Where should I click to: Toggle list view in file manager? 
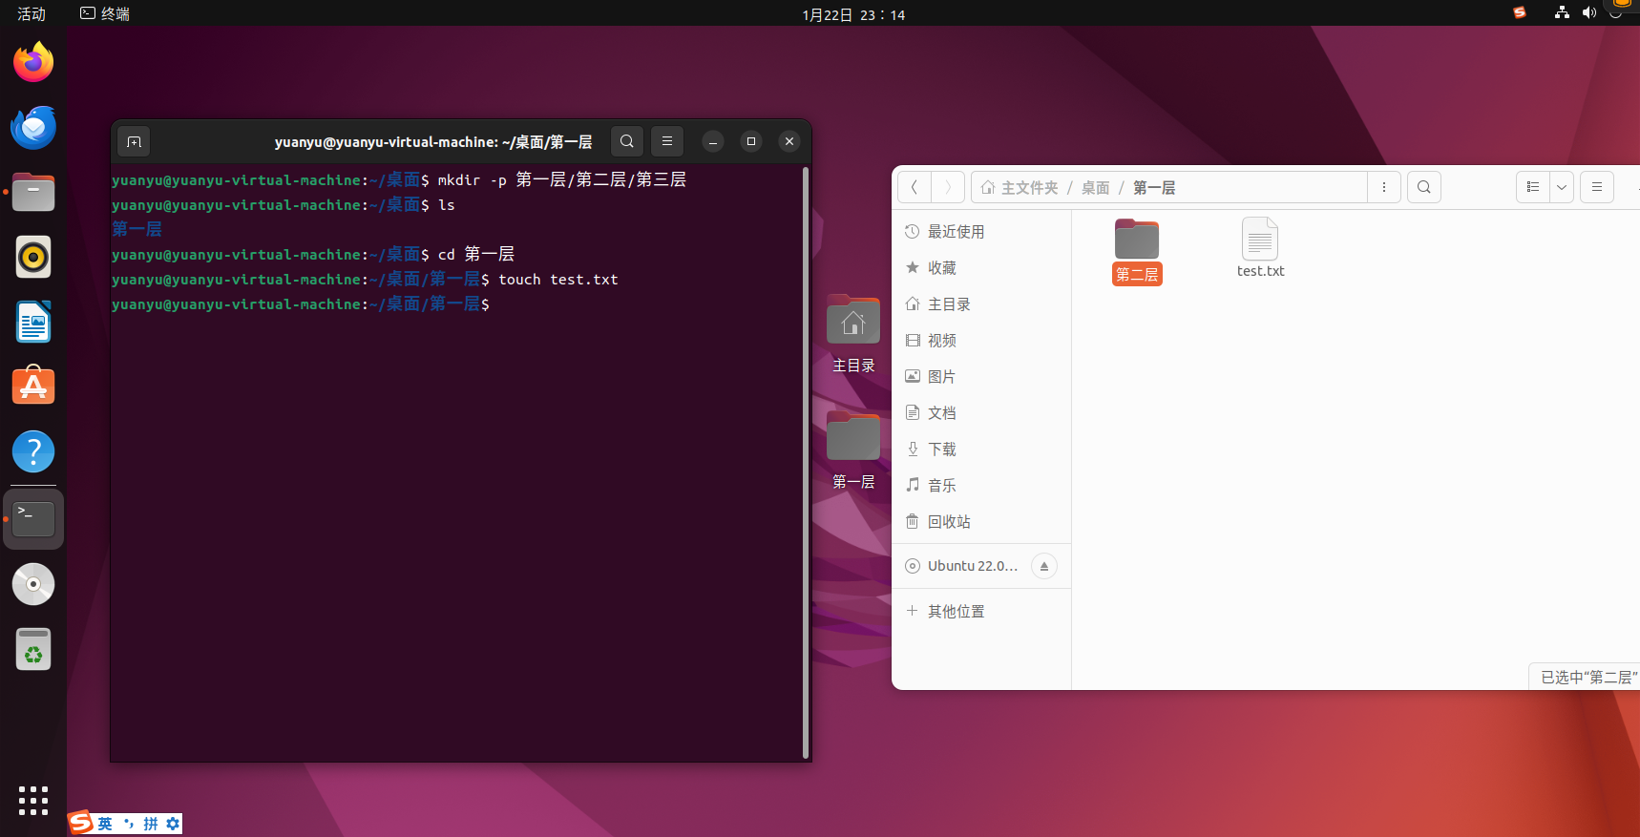pyautogui.click(x=1533, y=187)
